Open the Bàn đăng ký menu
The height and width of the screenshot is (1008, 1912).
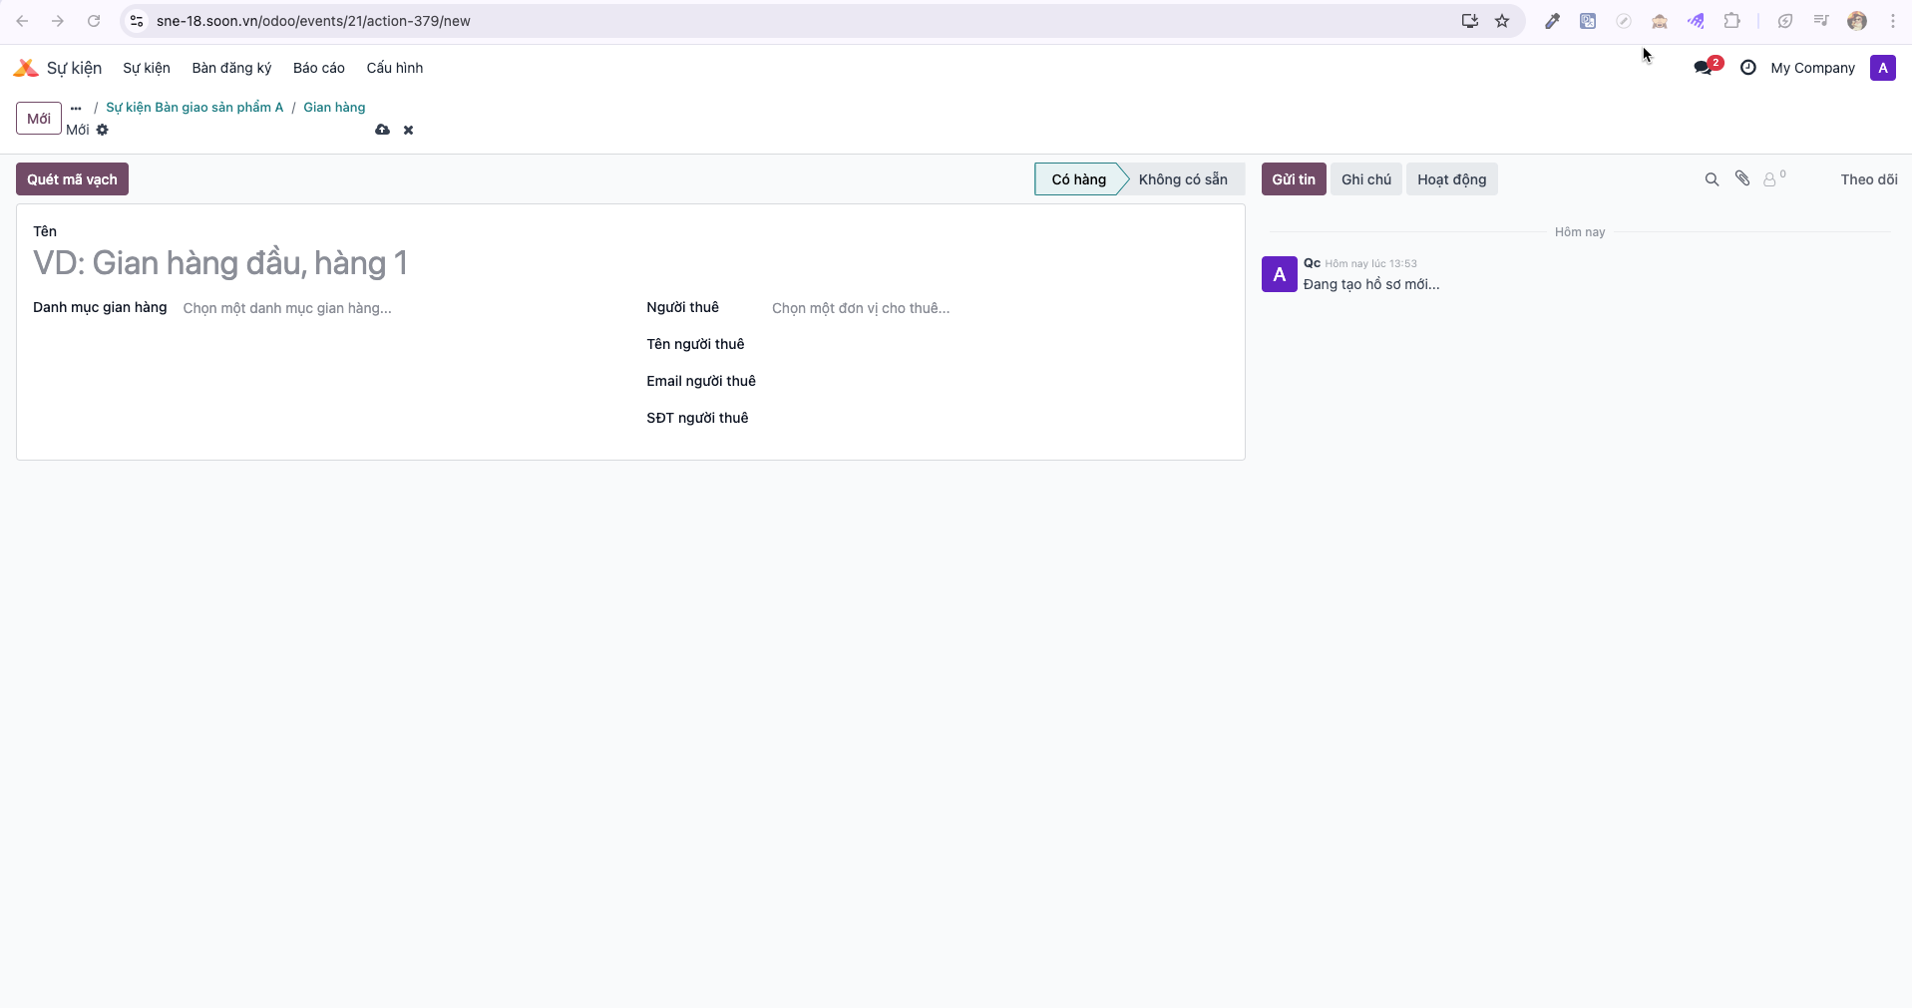pyautogui.click(x=231, y=68)
